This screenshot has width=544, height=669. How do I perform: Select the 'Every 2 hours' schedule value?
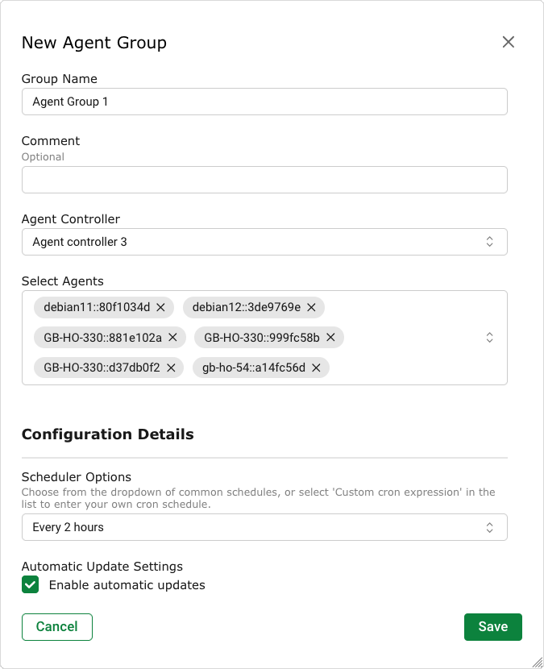click(x=69, y=527)
